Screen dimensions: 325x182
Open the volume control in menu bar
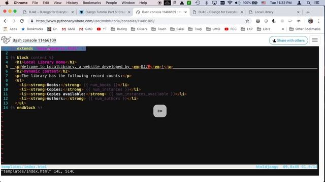(238, 3)
